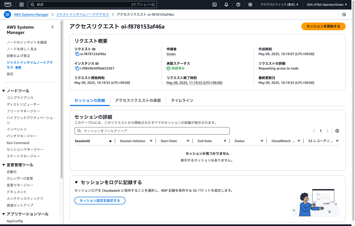This screenshot has height=226, width=355.
Task: Click the セッションを開始する button
Action: pos(323,26)
